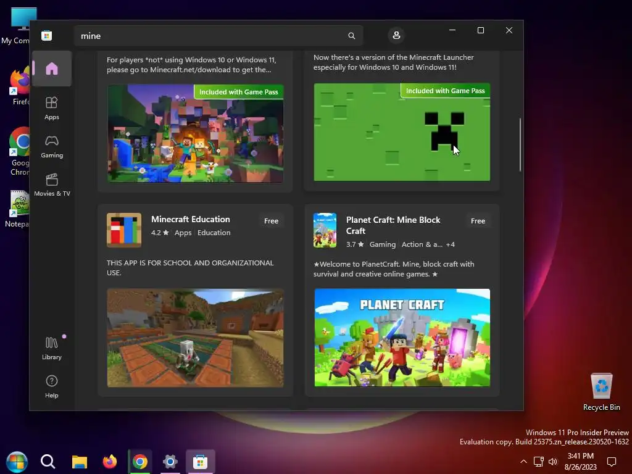Open the Apps section in the sidebar

[x=52, y=108]
